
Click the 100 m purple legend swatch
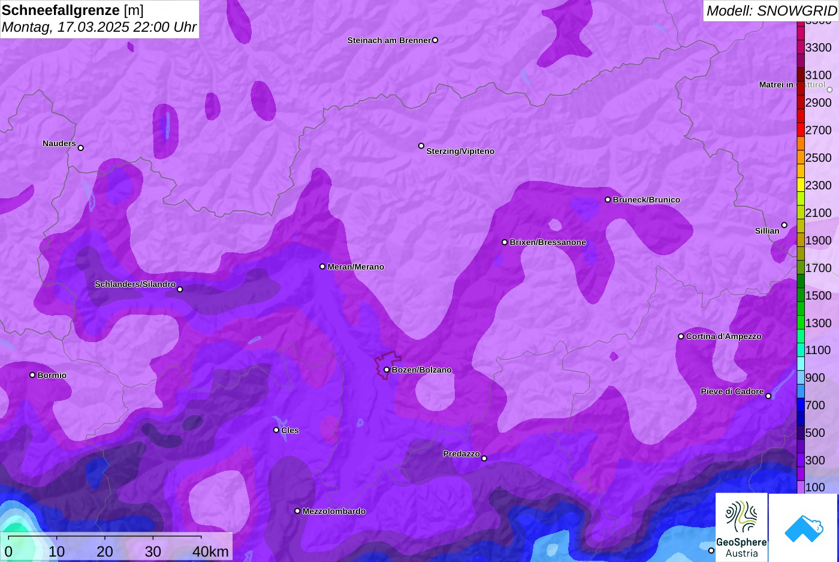(x=801, y=487)
